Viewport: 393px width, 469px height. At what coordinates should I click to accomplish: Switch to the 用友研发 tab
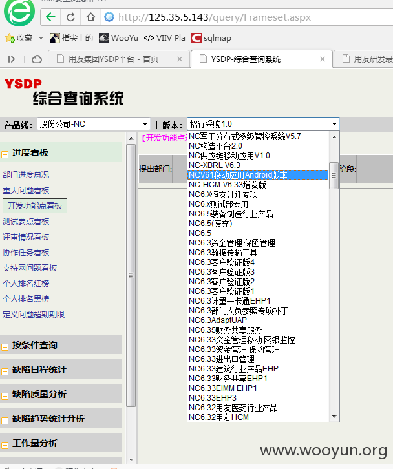pos(363,59)
